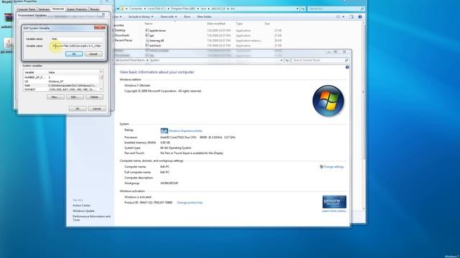Open the Hardware tab

coord(43,9)
